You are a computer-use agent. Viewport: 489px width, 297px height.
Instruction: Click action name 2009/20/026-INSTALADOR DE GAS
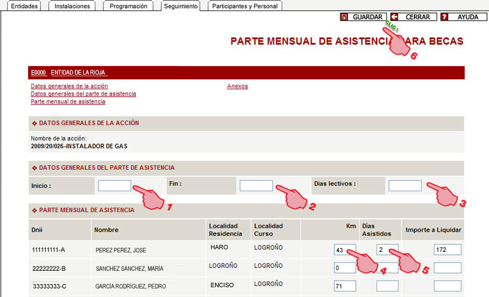pos(79,146)
